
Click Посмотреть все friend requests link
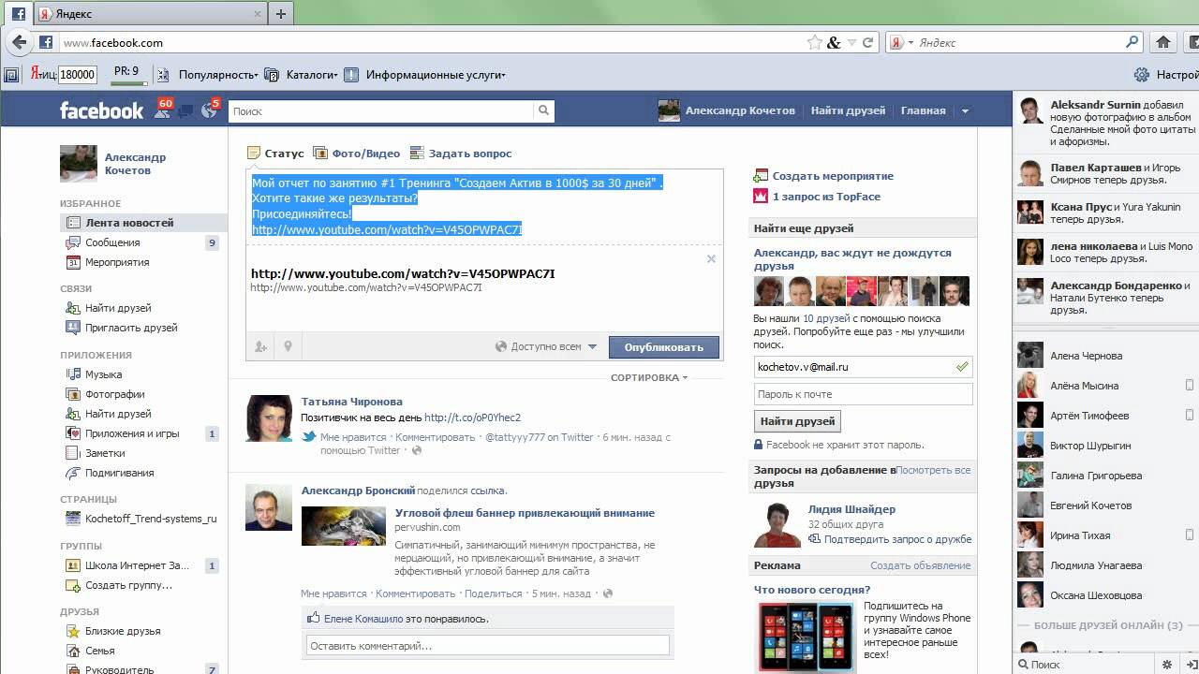934,470
